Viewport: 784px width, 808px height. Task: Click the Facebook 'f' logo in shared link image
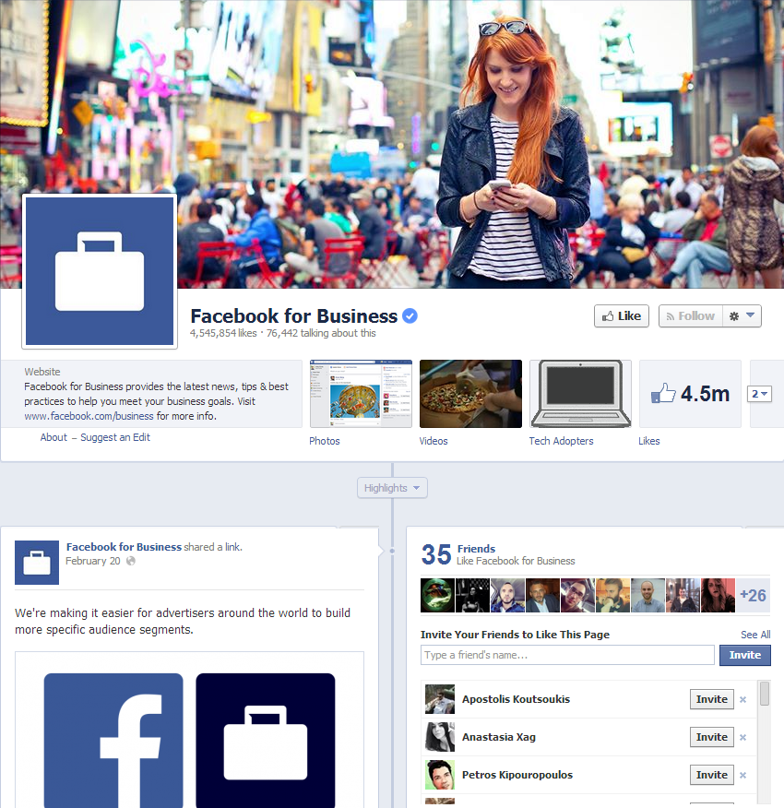click(113, 741)
